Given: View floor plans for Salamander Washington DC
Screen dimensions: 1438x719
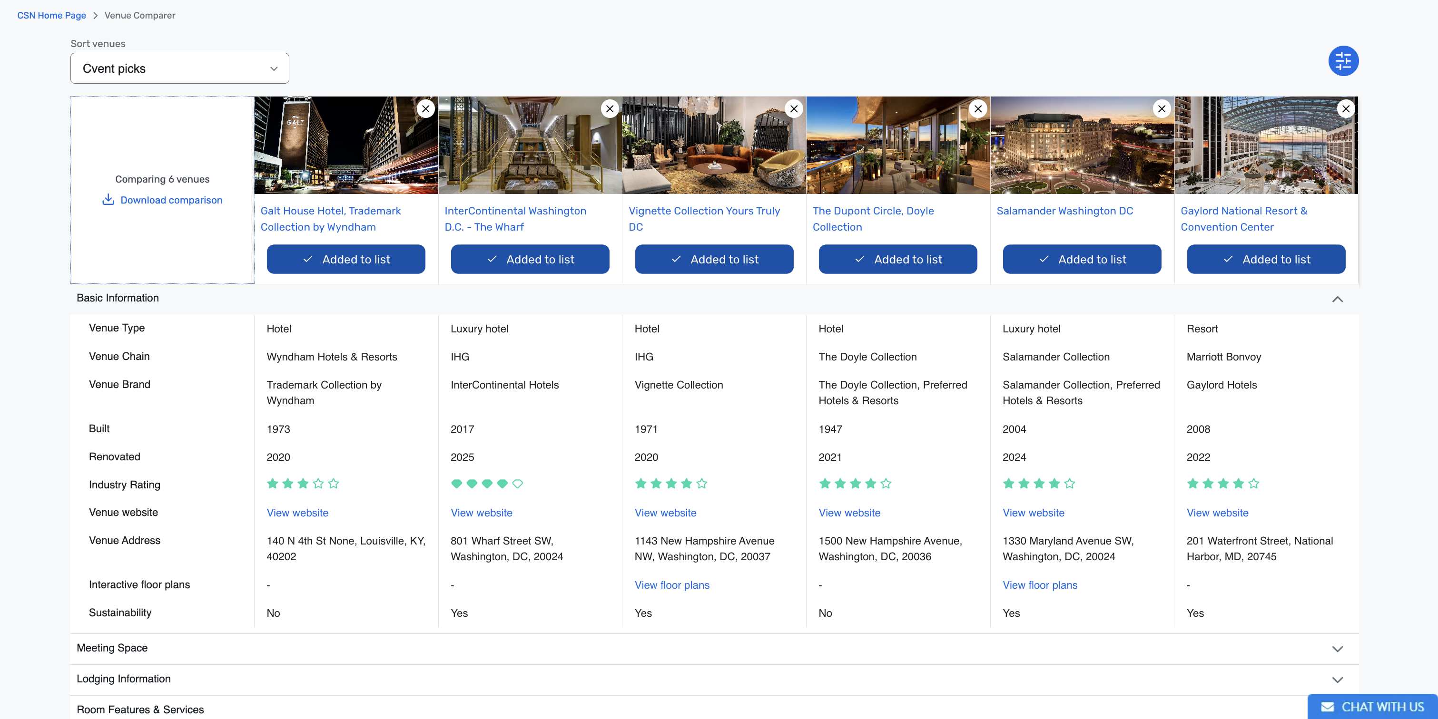Looking at the screenshot, I should tap(1040, 585).
